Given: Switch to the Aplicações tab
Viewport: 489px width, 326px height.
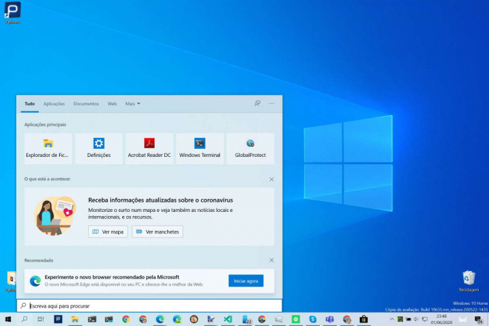Looking at the screenshot, I should point(54,104).
